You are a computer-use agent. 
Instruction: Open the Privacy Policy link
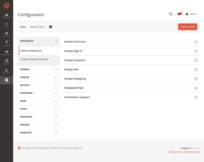(x=176, y=152)
